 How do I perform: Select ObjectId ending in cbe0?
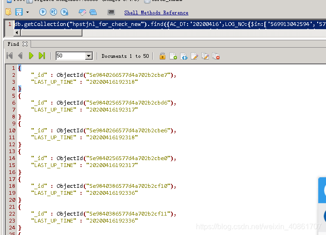tap(104, 158)
